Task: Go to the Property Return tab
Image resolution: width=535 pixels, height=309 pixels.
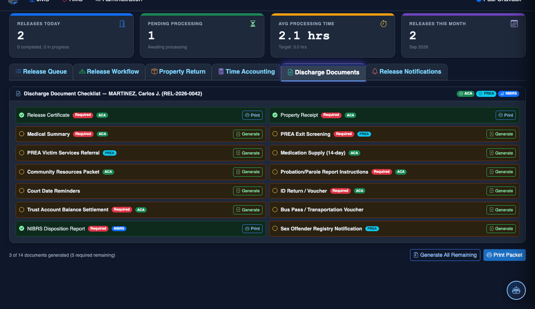Action: (x=178, y=72)
